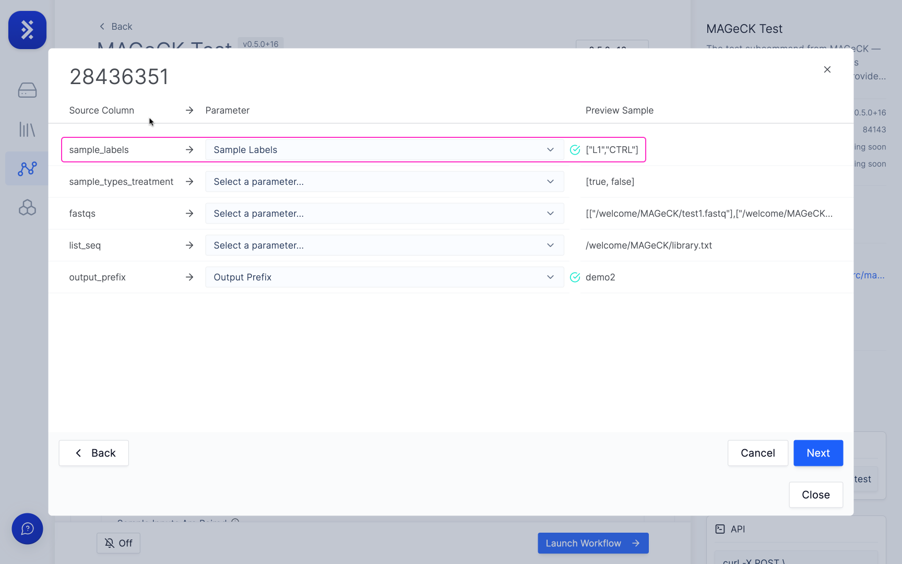The height and width of the screenshot is (564, 902).
Task: Open parameter dropdown for fastqs
Action: point(384,214)
